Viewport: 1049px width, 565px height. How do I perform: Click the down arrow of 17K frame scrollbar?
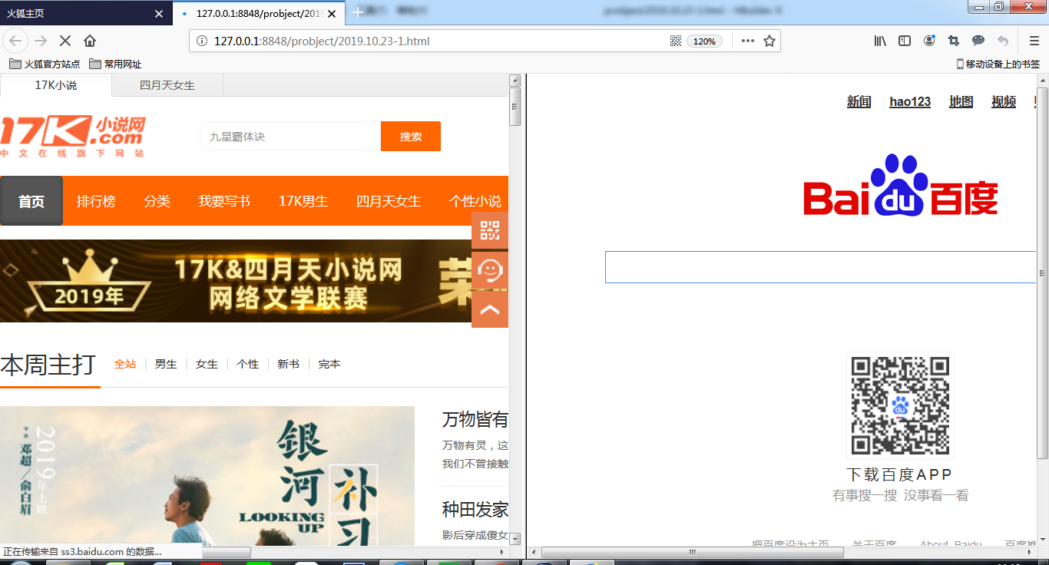[x=515, y=539]
